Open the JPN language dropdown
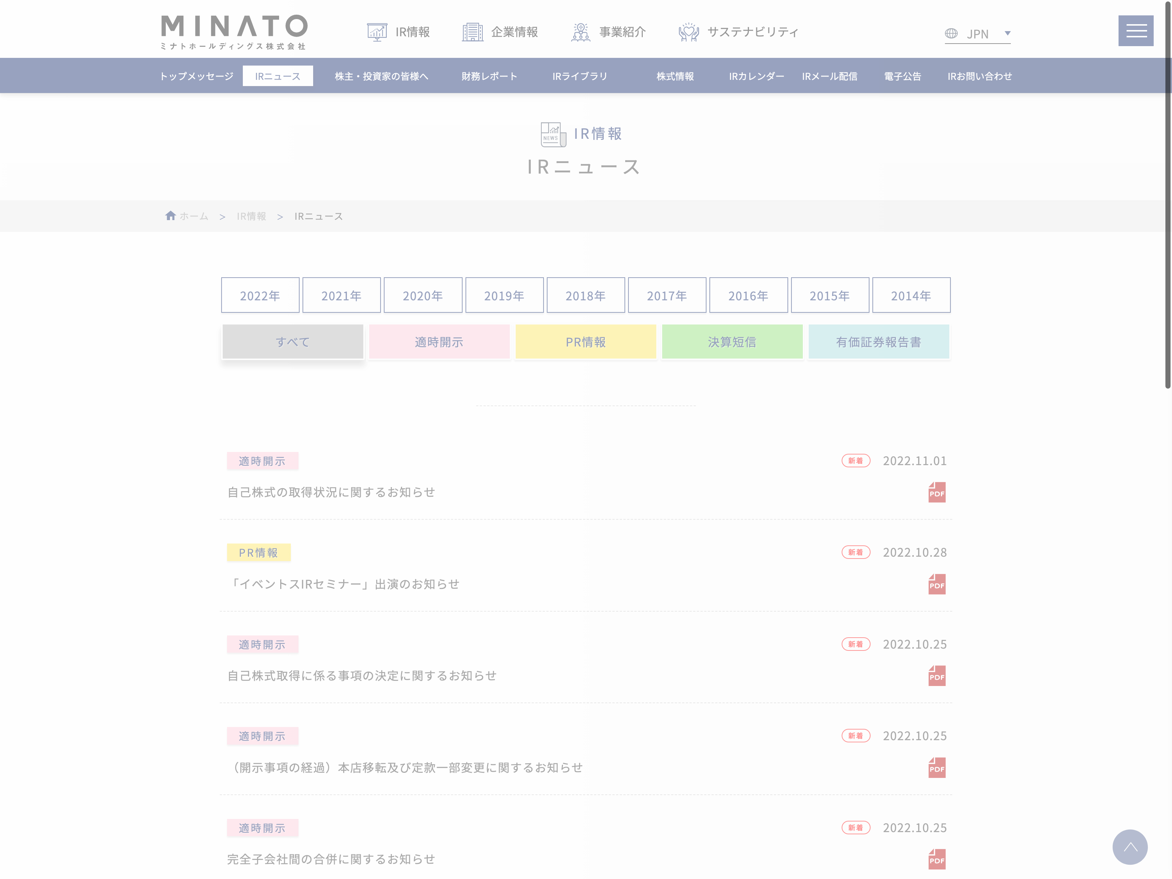 click(978, 33)
